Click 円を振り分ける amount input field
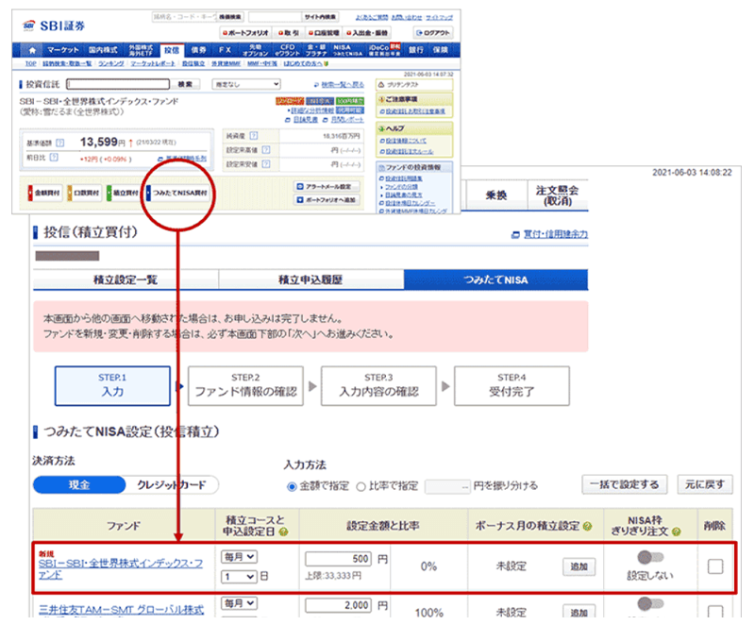Image resolution: width=755 pixels, height=625 pixels. coord(447,486)
